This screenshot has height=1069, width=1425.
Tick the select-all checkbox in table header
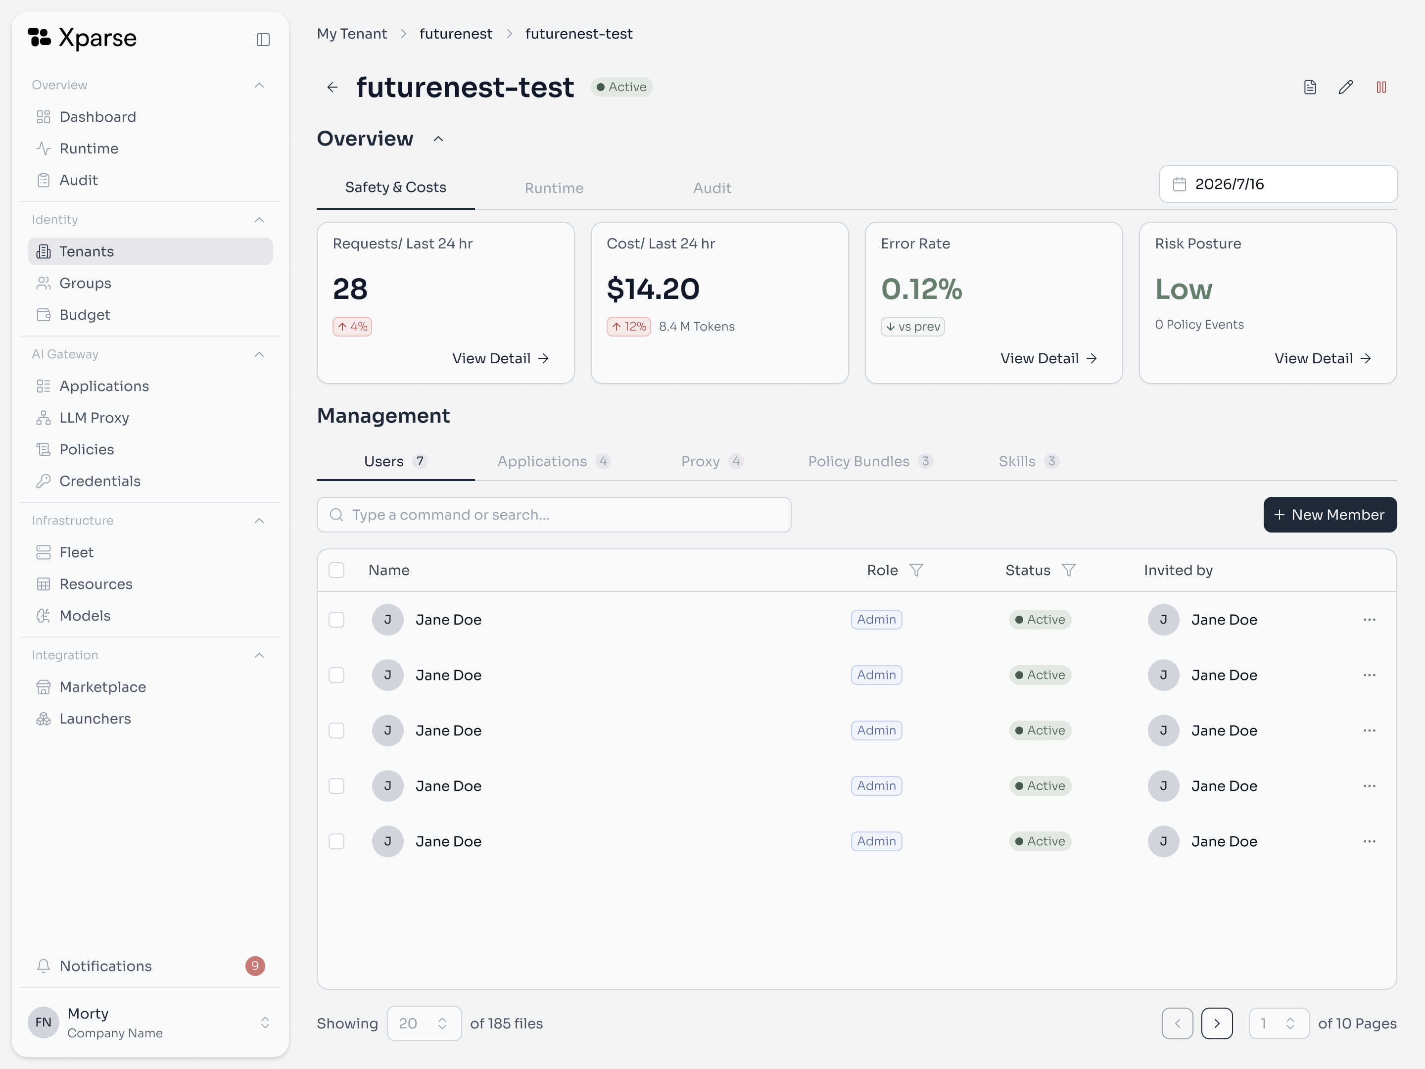tap(336, 570)
